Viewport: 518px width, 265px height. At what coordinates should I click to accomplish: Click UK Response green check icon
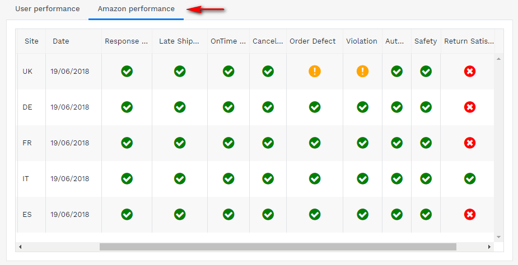point(127,71)
